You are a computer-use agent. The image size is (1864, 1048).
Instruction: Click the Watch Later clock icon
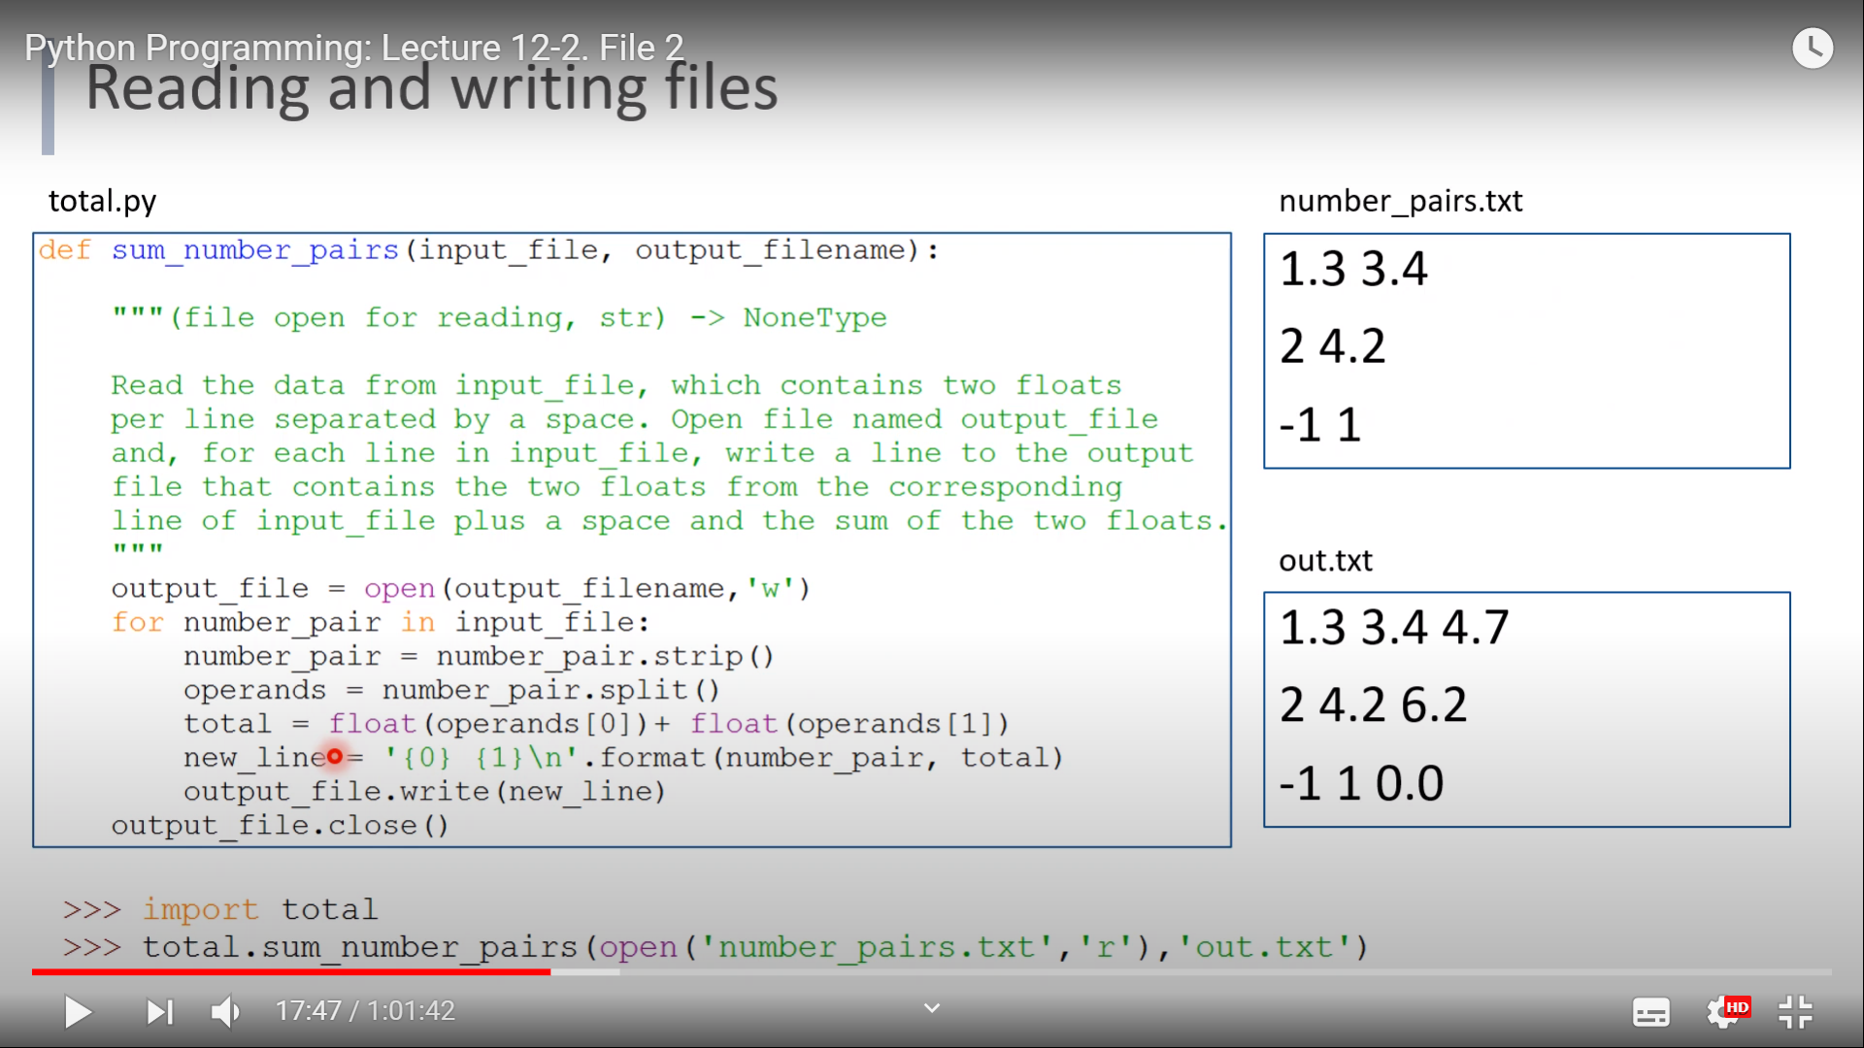1813,48
